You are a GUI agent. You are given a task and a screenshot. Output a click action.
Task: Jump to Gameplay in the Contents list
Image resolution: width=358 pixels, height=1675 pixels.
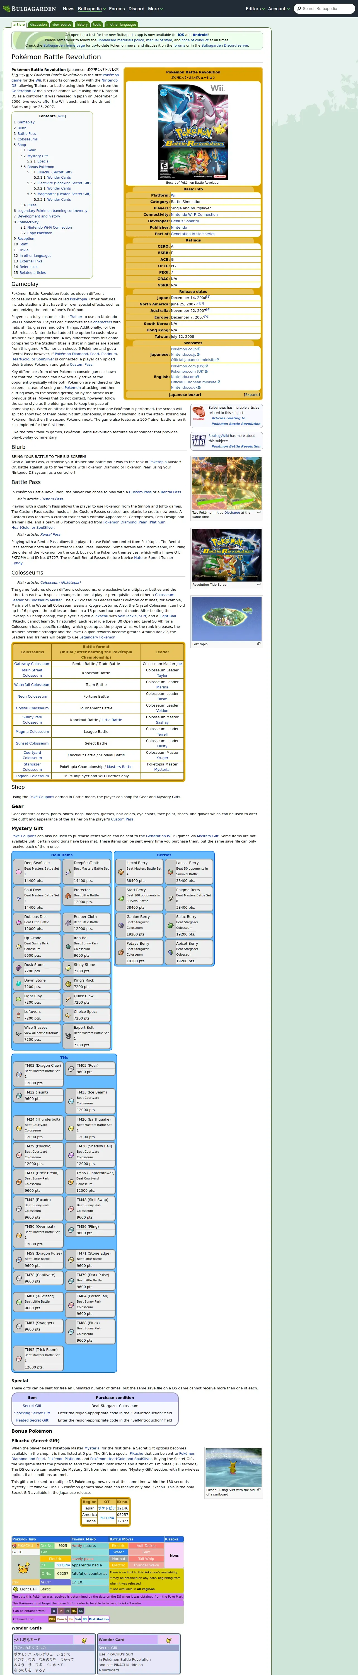click(x=26, y=122)
